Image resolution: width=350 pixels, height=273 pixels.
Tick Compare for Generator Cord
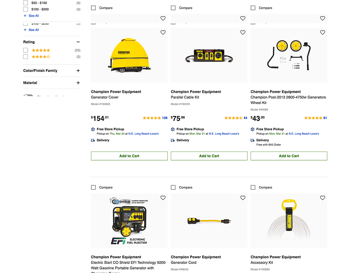[x=173, y=187]
